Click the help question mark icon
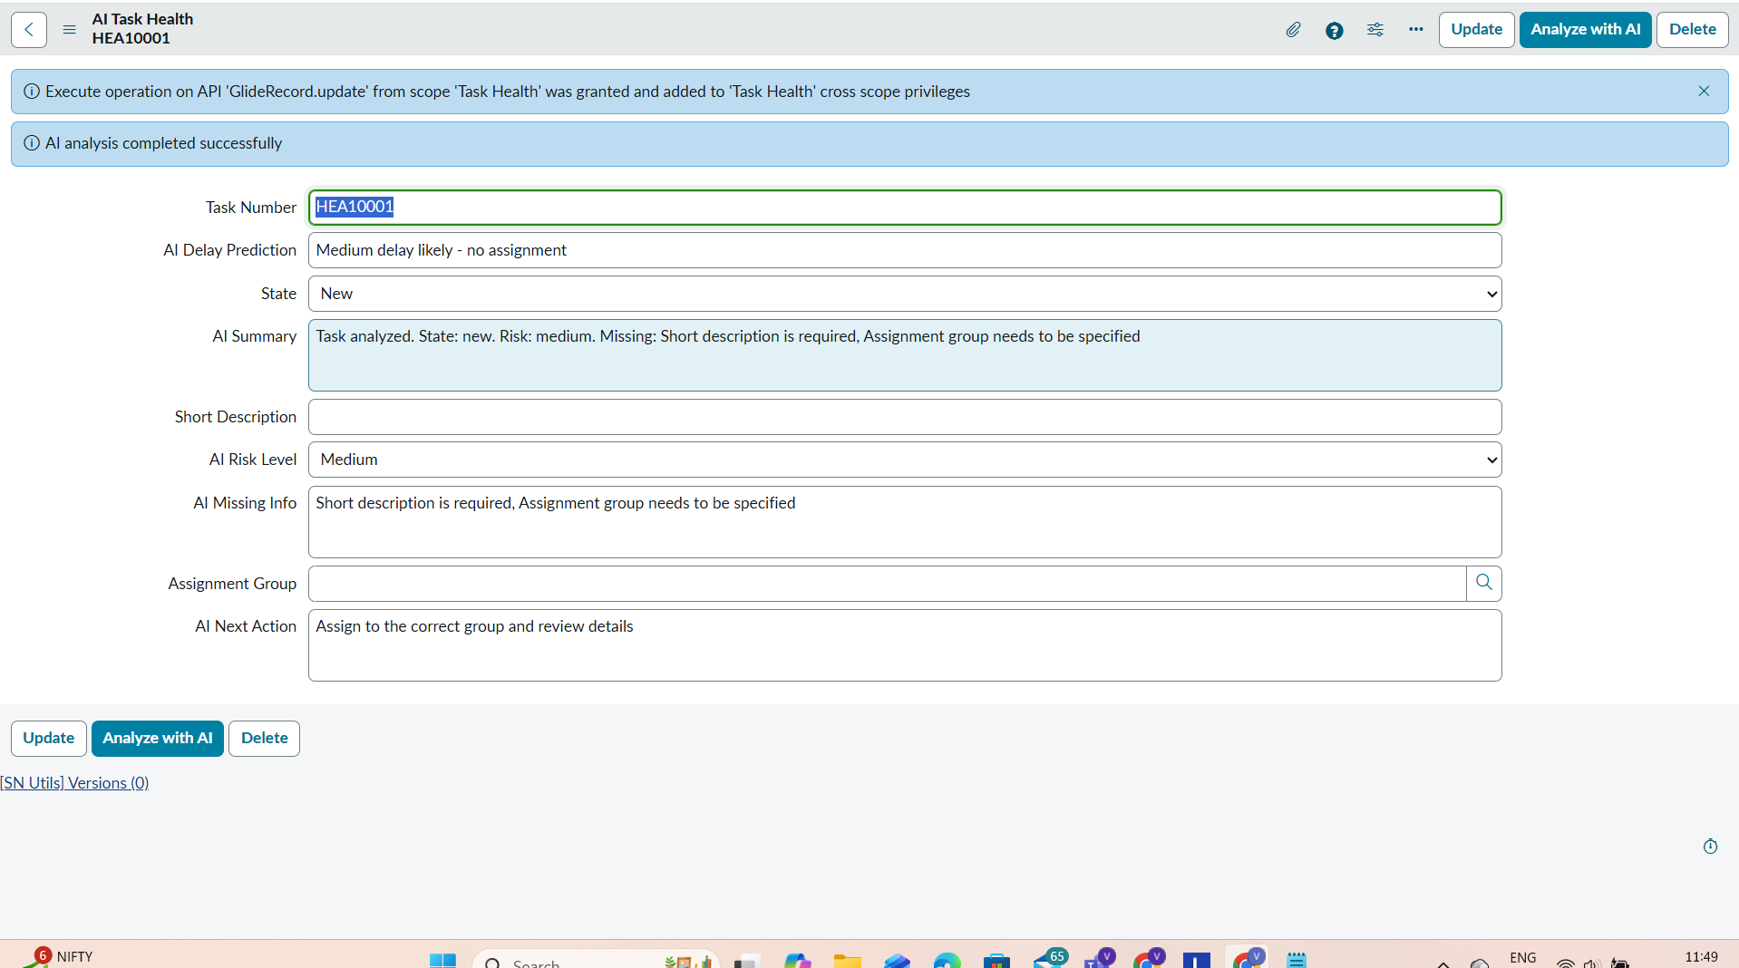The image size is (1739, 968). pyautogui.click(x=1334, y=30)
